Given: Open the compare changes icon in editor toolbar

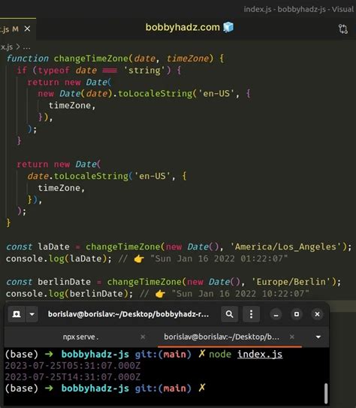Looking at the screenshot, I should [x=343, y=29].
